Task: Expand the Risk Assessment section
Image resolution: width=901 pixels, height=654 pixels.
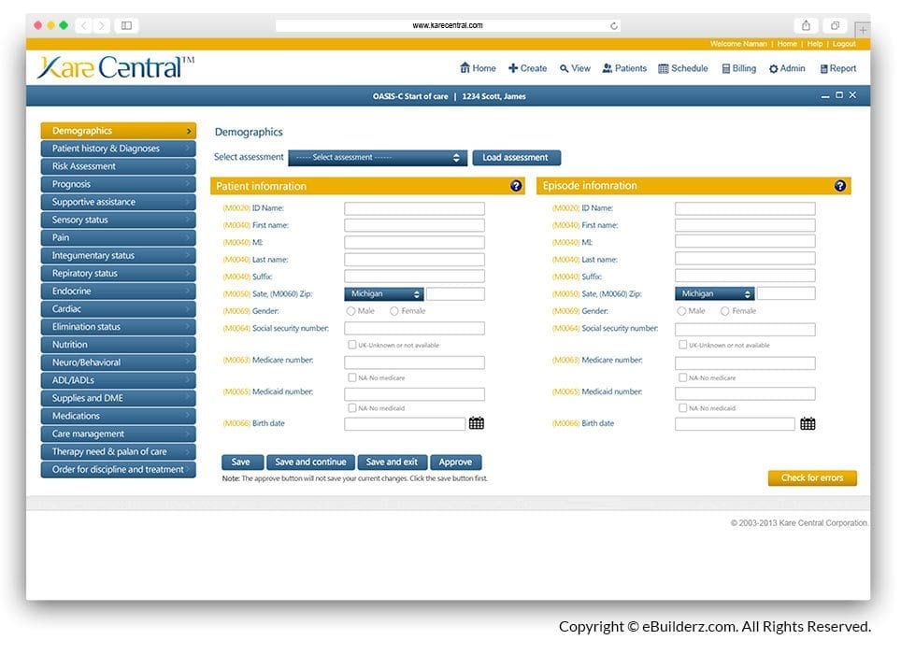Action: tap(119, 166)
